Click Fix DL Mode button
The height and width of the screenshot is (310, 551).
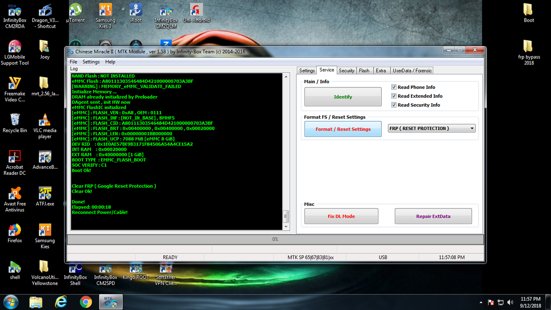pos(341,216)
